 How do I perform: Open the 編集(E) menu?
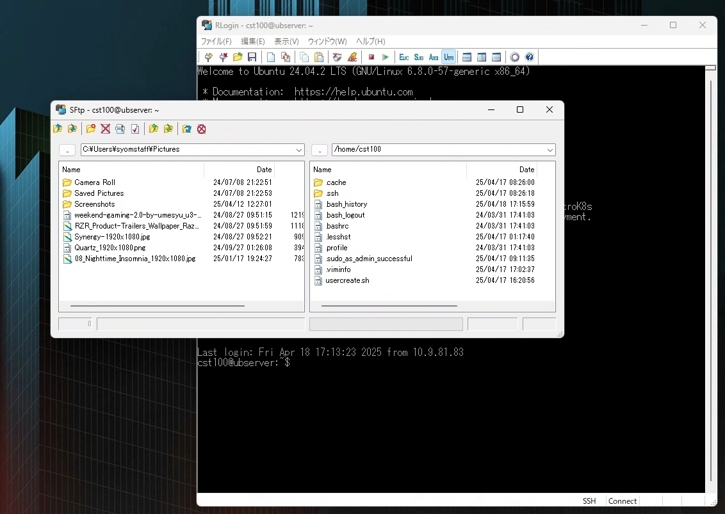252,41
